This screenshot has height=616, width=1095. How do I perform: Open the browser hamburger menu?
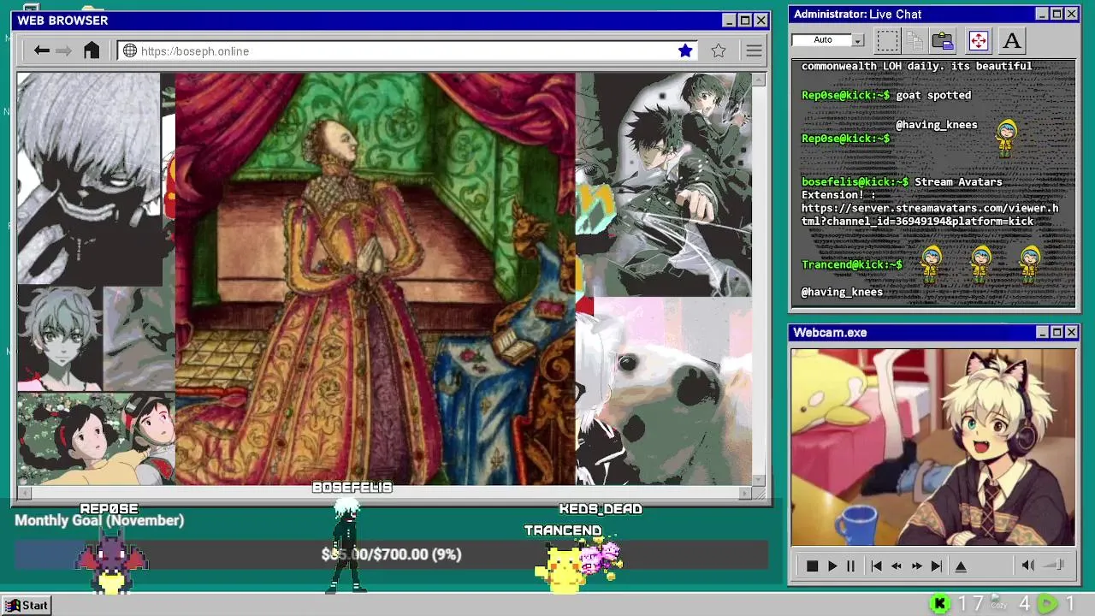tap(754, 50)
